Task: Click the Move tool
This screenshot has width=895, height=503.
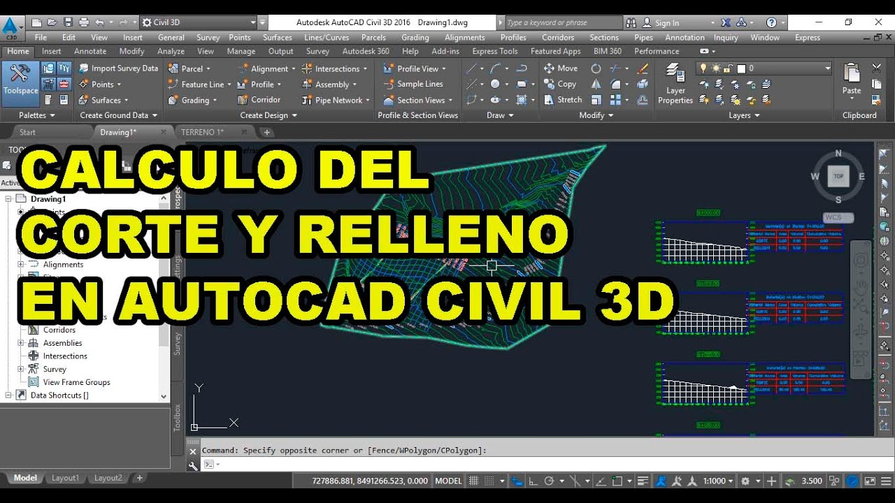Action: [561, 68]
